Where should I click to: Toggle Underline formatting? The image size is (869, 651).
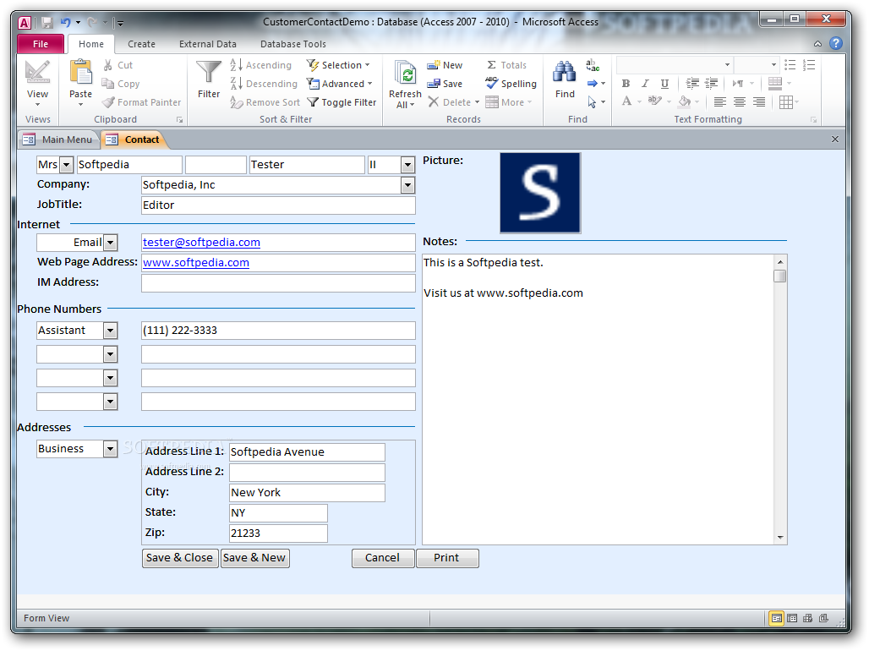pos(664,84)
